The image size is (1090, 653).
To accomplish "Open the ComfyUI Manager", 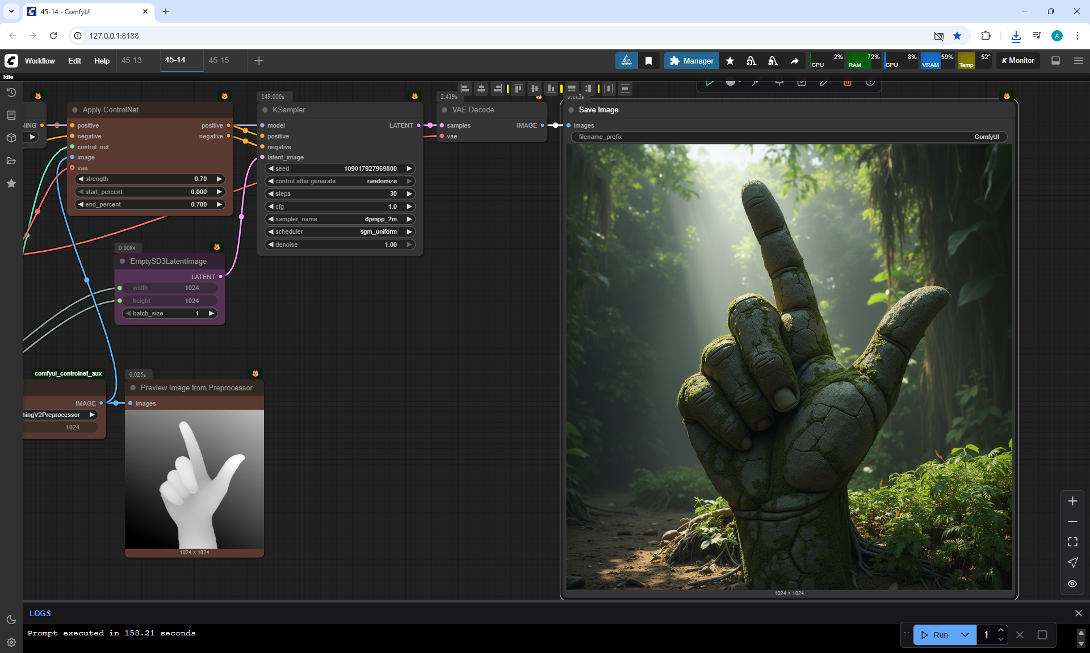I will [691, 61].
